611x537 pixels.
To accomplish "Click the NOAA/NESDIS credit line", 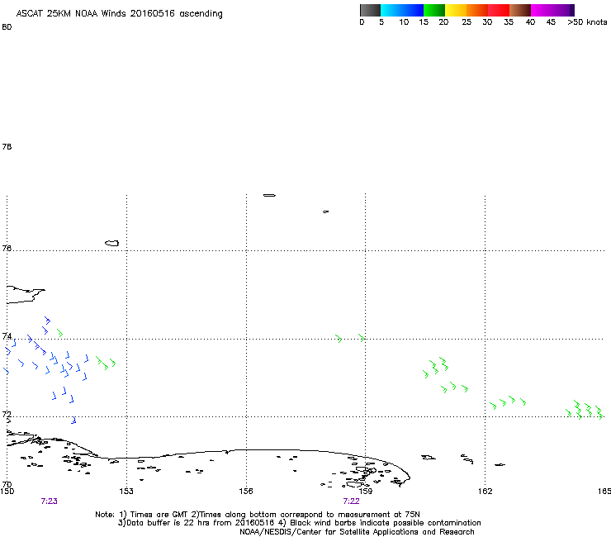I will 357,532.
